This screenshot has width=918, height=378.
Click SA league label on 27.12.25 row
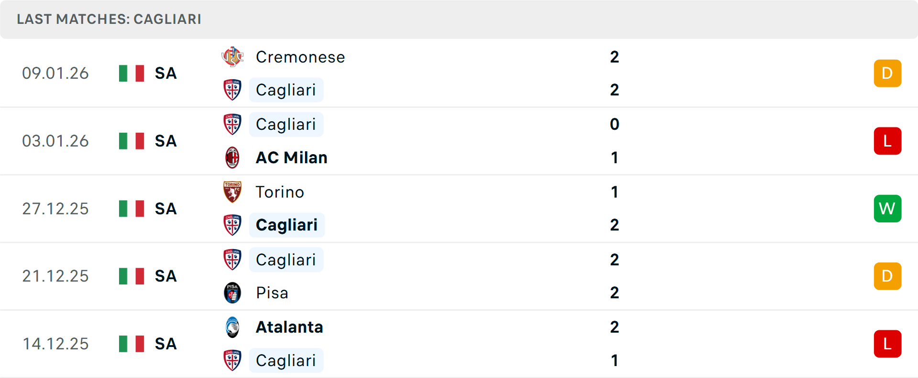[x=166, y=209]
